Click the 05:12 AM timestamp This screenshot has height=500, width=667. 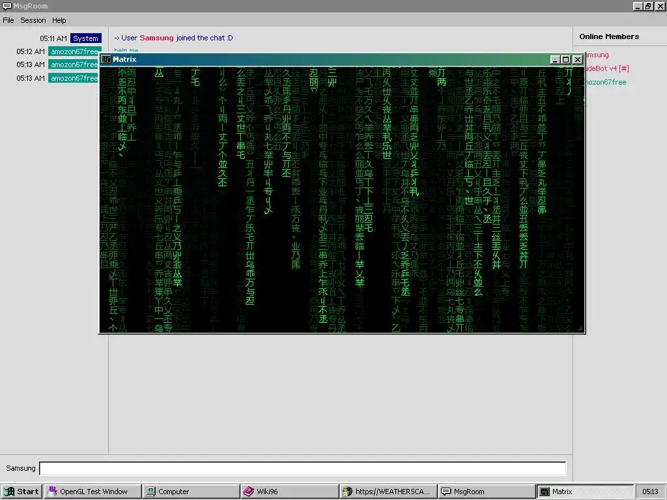(x=30, y=51)
